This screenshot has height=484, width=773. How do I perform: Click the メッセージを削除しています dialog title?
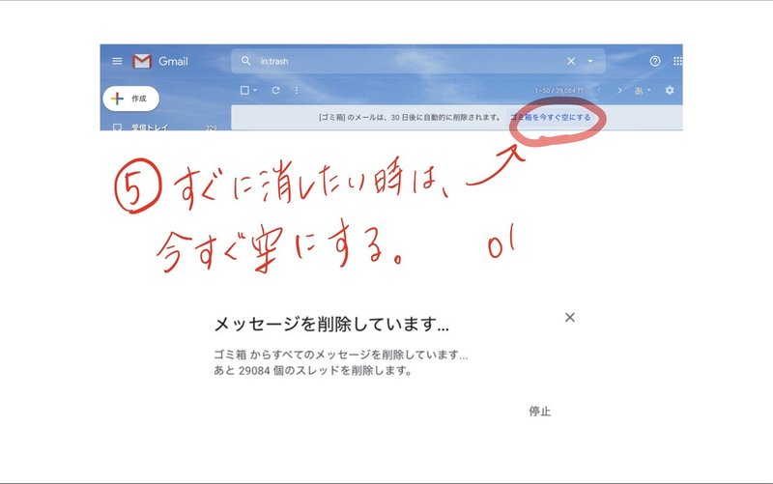pyautogui.click(x=331, y=324)
